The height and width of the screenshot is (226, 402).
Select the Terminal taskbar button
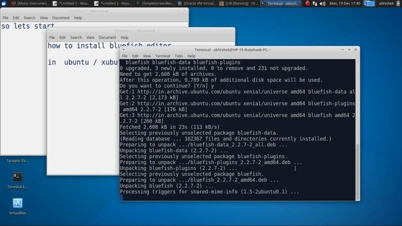[281, 3]
